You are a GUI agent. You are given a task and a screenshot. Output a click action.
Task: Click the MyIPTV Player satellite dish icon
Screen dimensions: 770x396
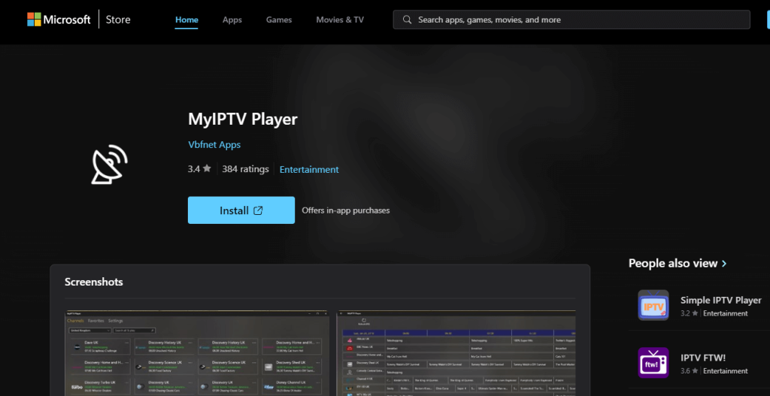pos(110,165)
